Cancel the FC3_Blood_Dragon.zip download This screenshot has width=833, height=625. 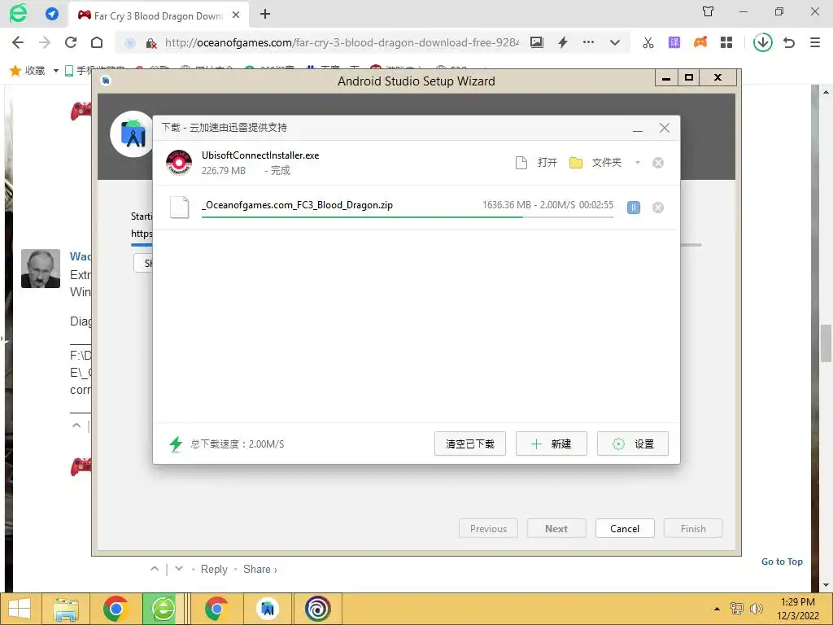657,208
